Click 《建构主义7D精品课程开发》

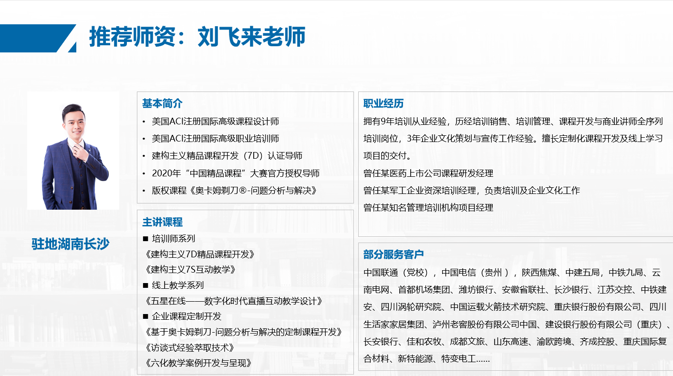pyautogui.click(x=199, y=254)
